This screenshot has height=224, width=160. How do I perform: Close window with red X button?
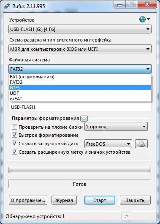pyautogui.click(x=147, y=5)
